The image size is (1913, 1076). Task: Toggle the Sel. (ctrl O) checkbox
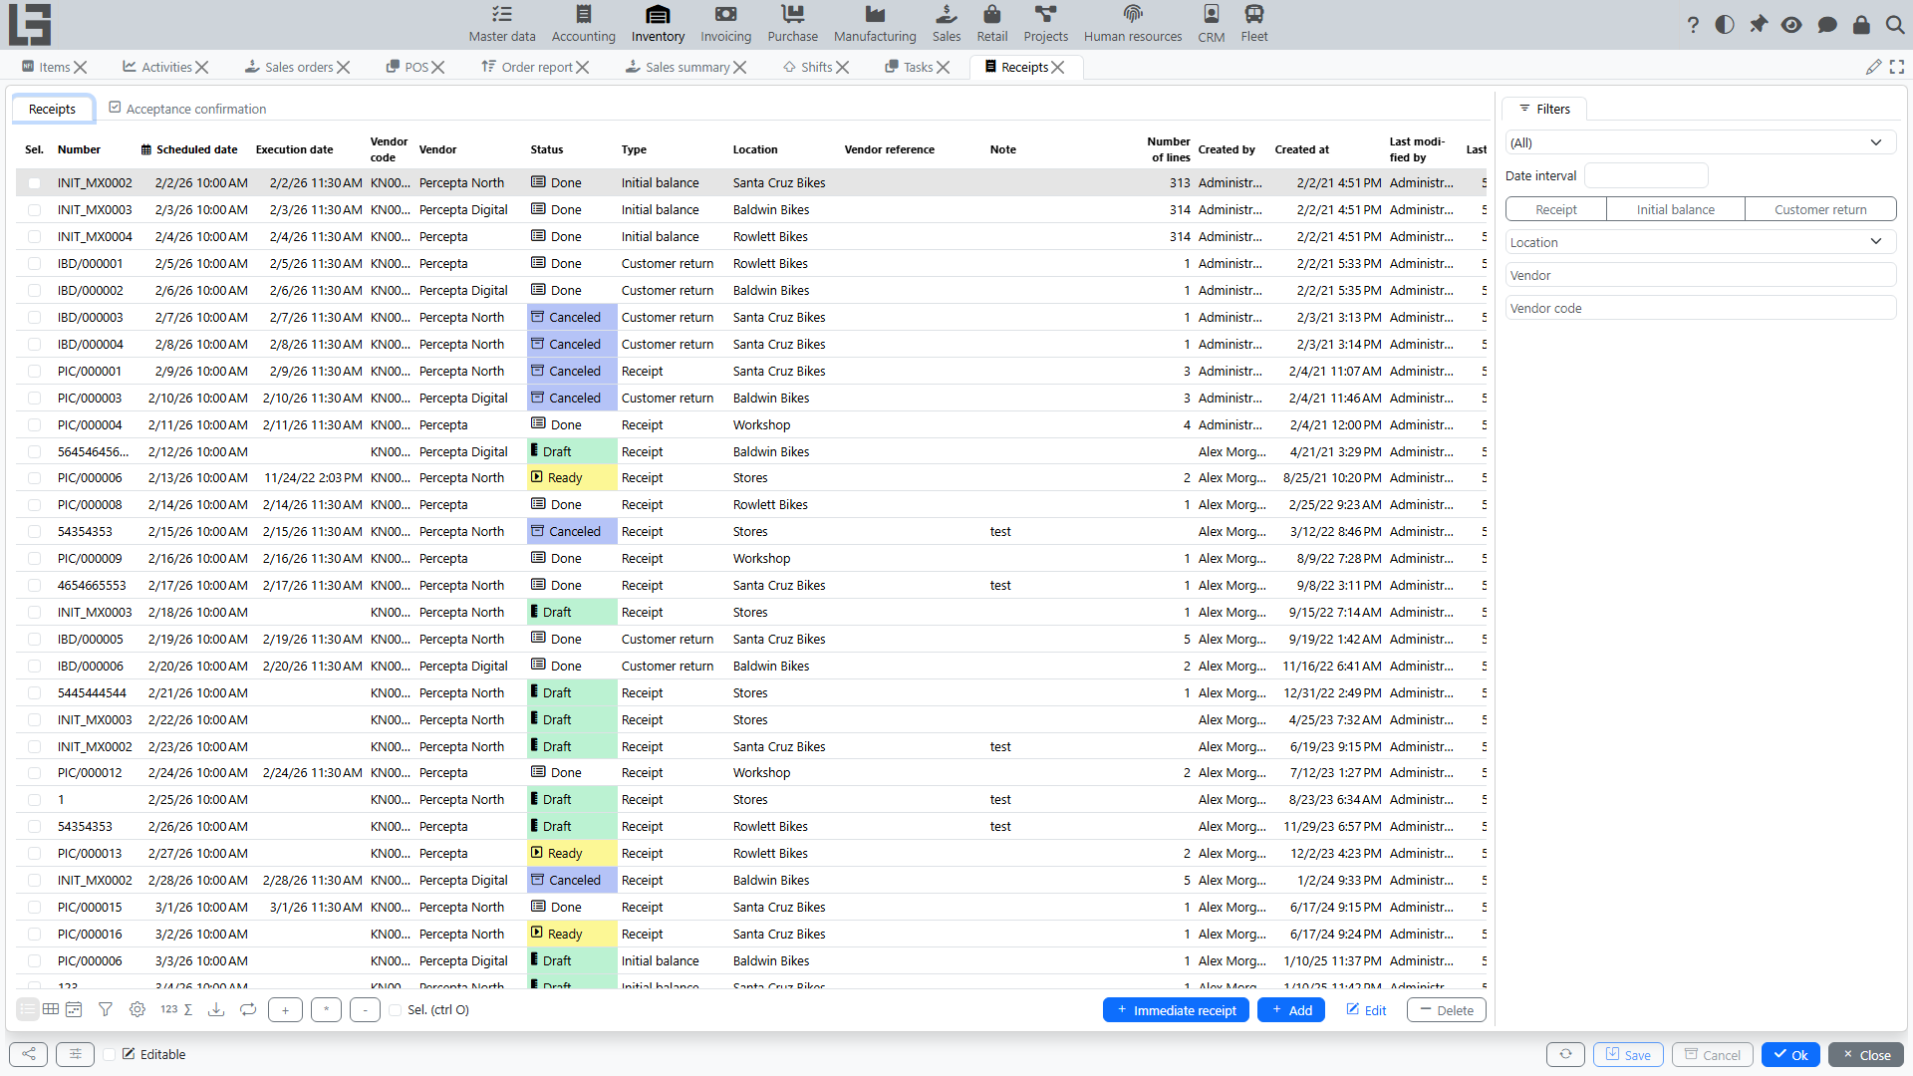(x=396, y=1010)
